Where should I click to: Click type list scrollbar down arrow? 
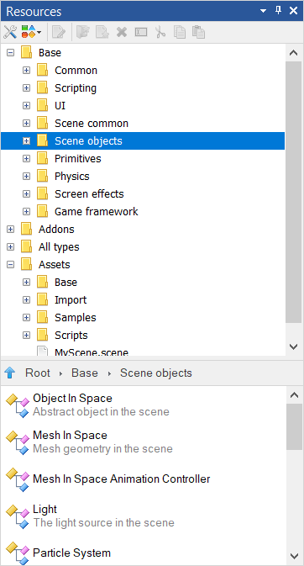294,556
